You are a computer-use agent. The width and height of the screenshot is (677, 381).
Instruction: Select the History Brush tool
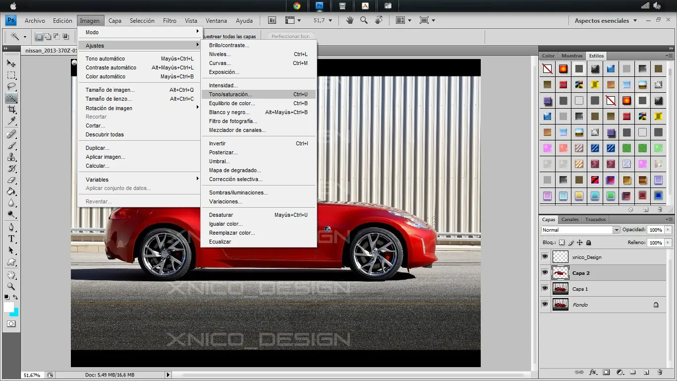coord(11,169)
